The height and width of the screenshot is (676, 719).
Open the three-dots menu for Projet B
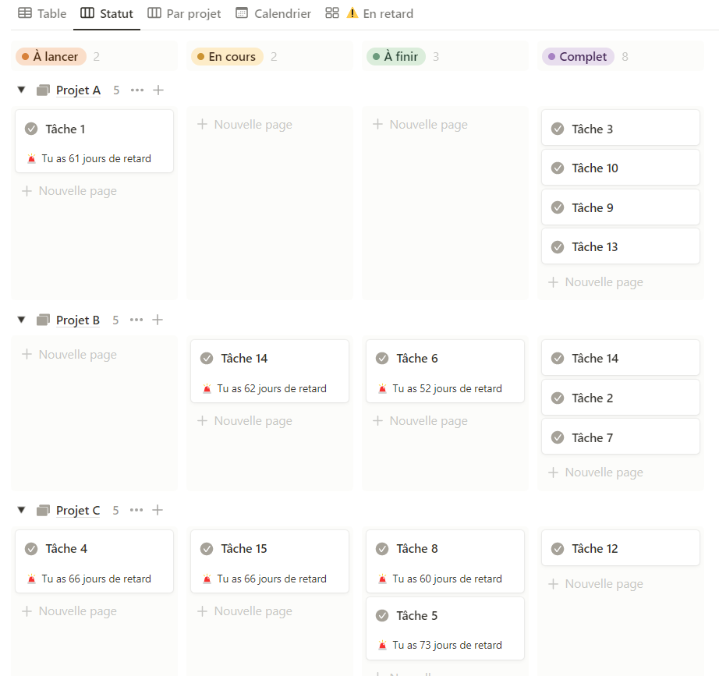[136, 320]
